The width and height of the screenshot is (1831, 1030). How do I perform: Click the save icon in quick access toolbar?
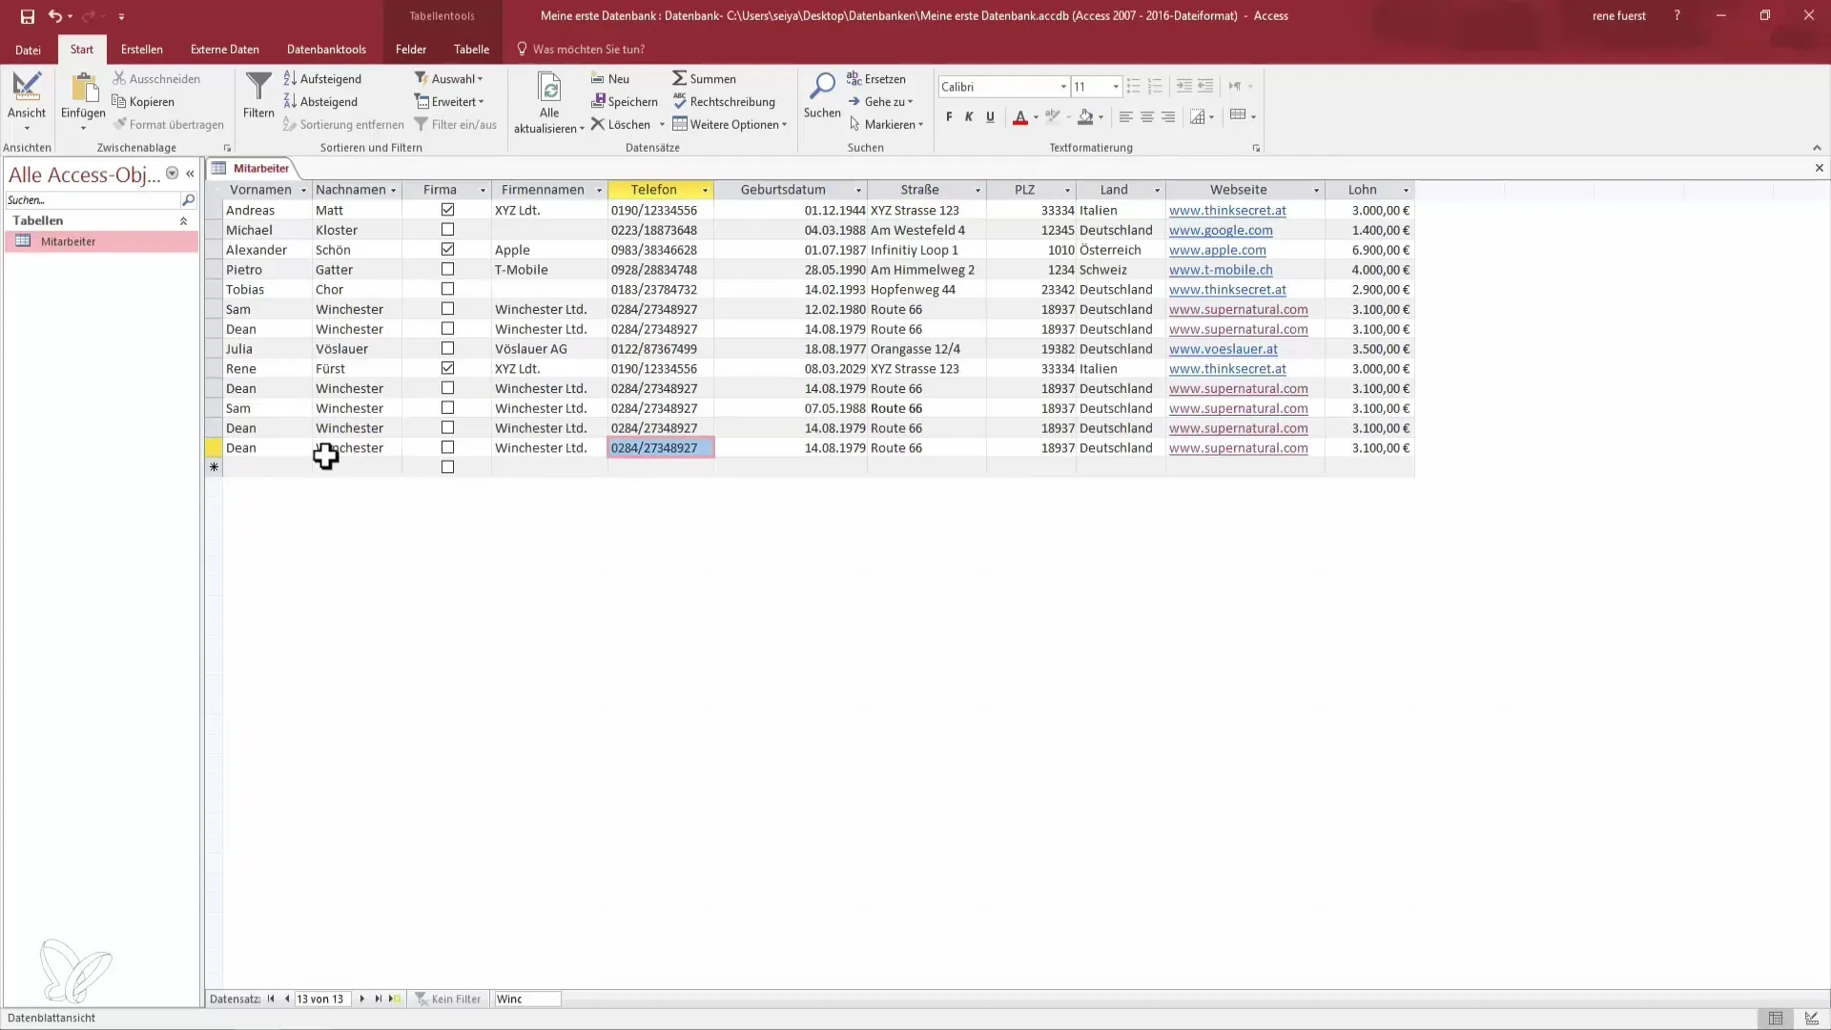pos(27,16)
